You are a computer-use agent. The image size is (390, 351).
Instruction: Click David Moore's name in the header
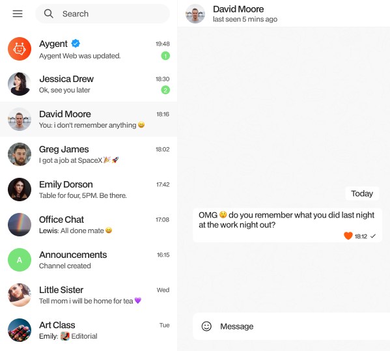pos(238,9)
